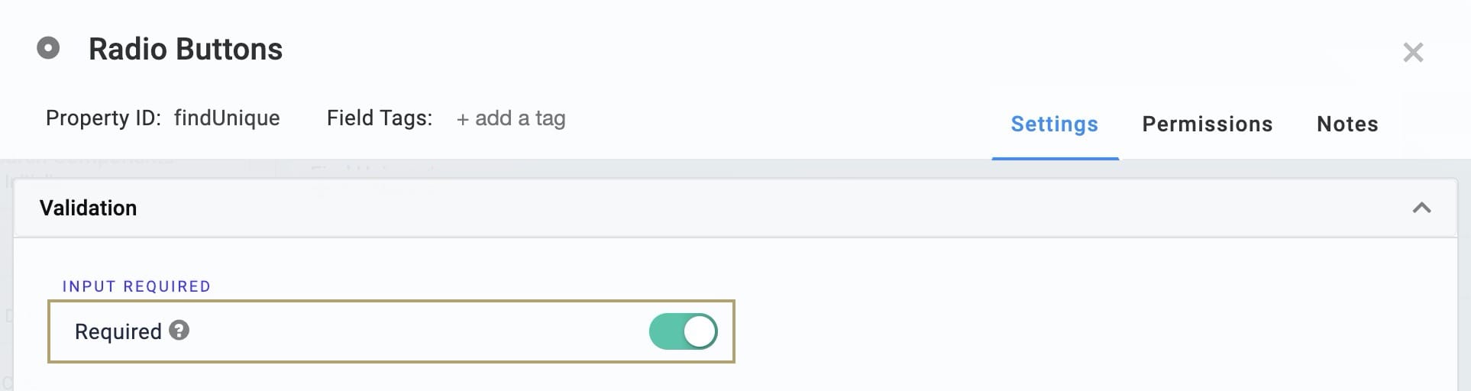Screen dimensions: 1471x391
Task: Disable the Required toggle switch
Action: (683, 331)
